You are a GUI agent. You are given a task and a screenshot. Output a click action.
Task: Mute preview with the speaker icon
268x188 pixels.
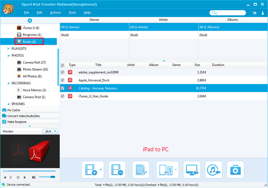(x=34, y=177)
